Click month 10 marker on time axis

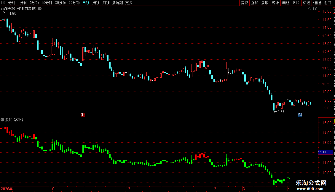52,188
